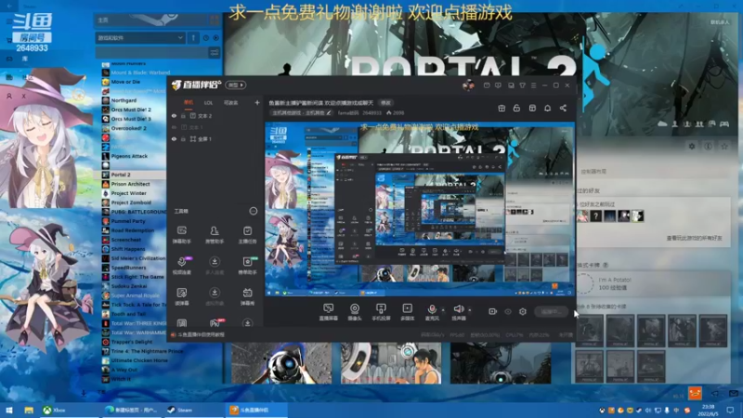Image resolution: width=743 pixels, height=418 pixels.
Task: Expand microphone options arrow
Action: point(443,310)
